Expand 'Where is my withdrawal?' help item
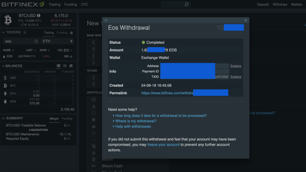The width and height of the screenshot is (306, 172). click(136, 121)
